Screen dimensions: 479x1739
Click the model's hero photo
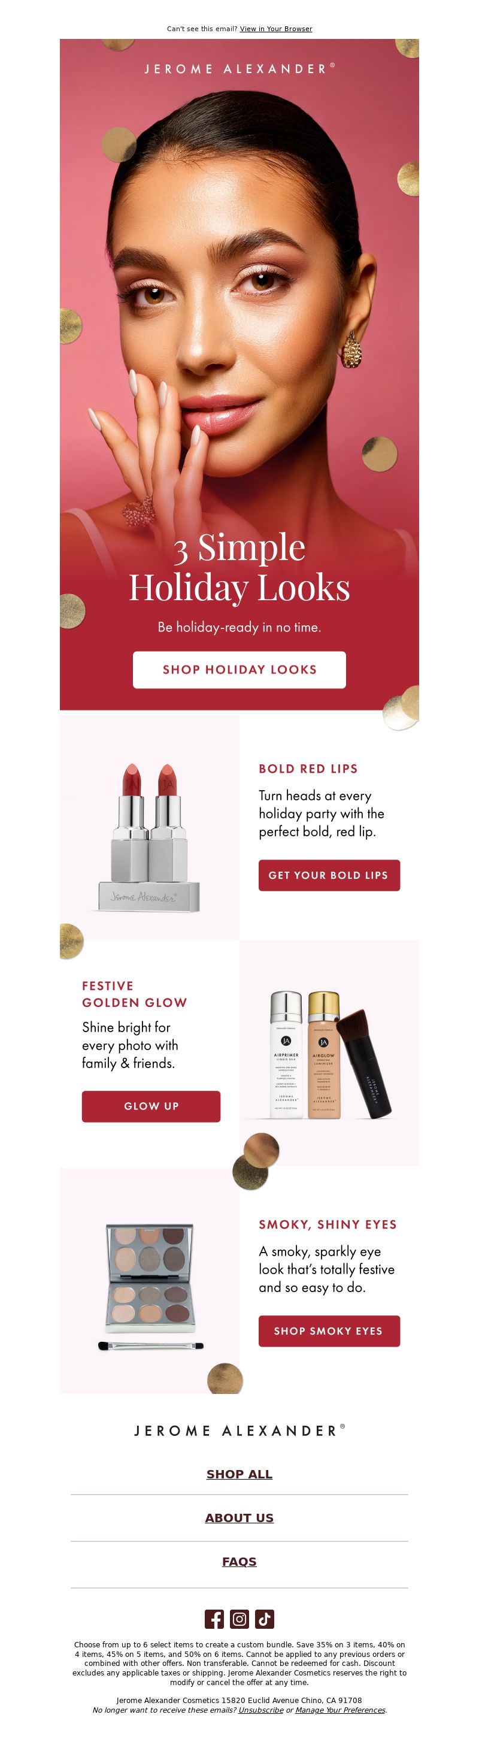tap(239, 283)
